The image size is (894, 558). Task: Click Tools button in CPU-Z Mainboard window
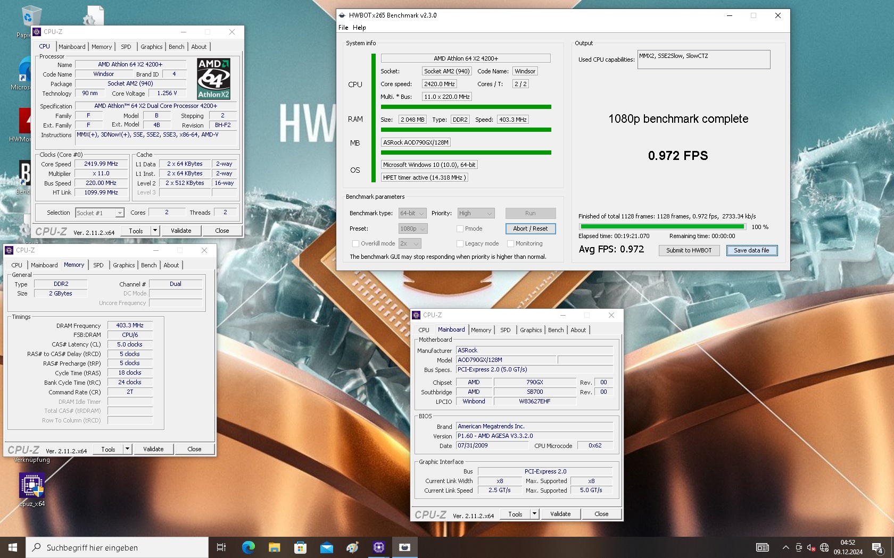point(515,514)
